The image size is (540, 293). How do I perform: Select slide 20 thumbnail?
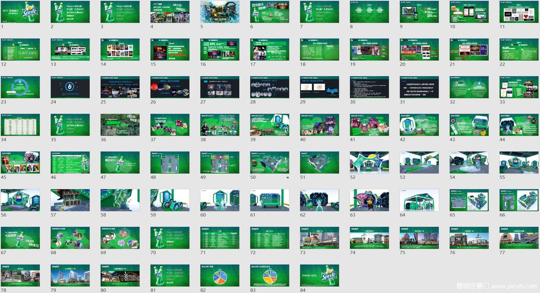click(419, 50)
